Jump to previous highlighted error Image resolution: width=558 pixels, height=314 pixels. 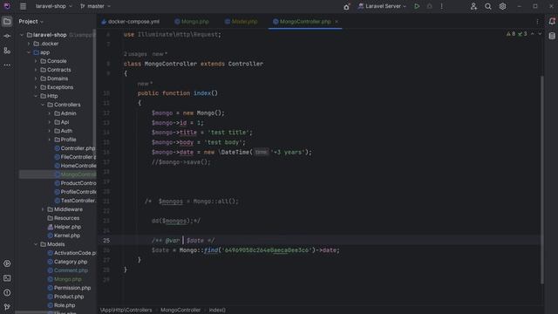click(x=533, y=34)
